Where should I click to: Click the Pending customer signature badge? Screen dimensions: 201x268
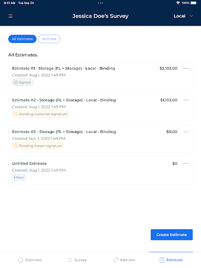click(x=40, y=114)
